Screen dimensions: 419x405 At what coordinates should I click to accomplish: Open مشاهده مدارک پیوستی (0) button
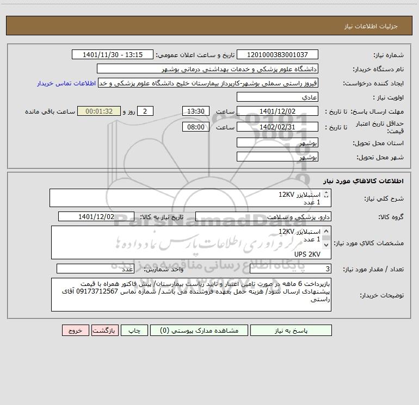pyautogui.click(x=199, y=330)
